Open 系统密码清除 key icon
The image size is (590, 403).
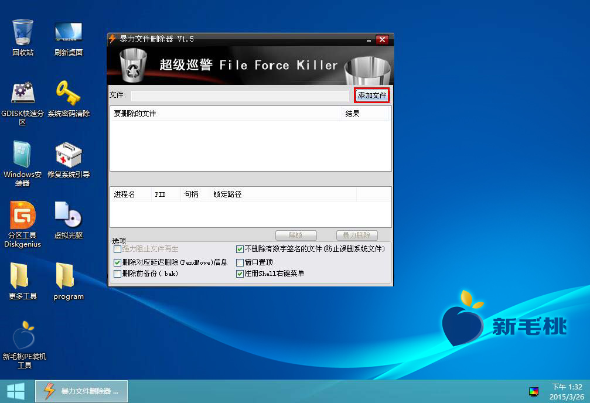(68, 98)
